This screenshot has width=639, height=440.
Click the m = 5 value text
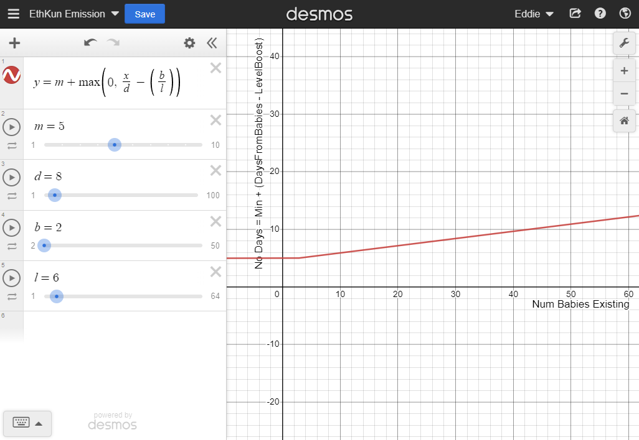point(49,126)
